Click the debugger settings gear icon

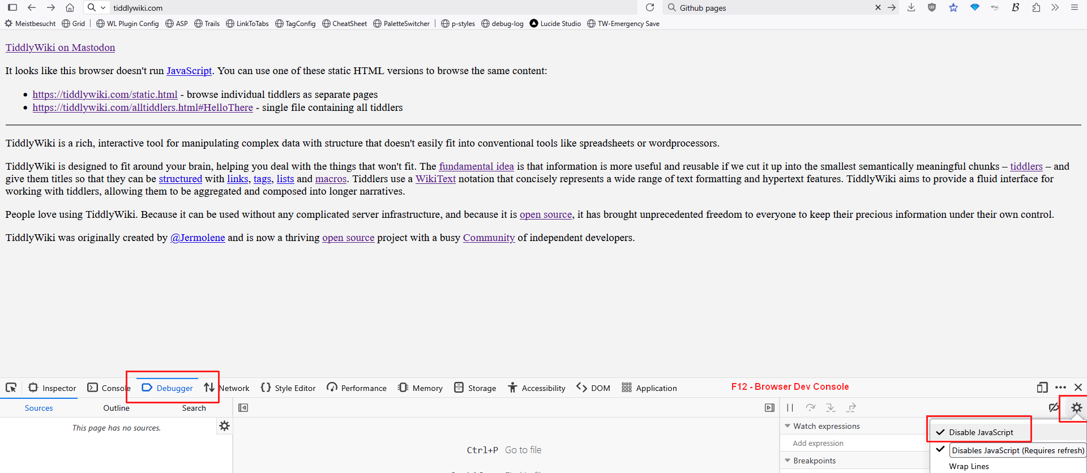coord(1076,407)
